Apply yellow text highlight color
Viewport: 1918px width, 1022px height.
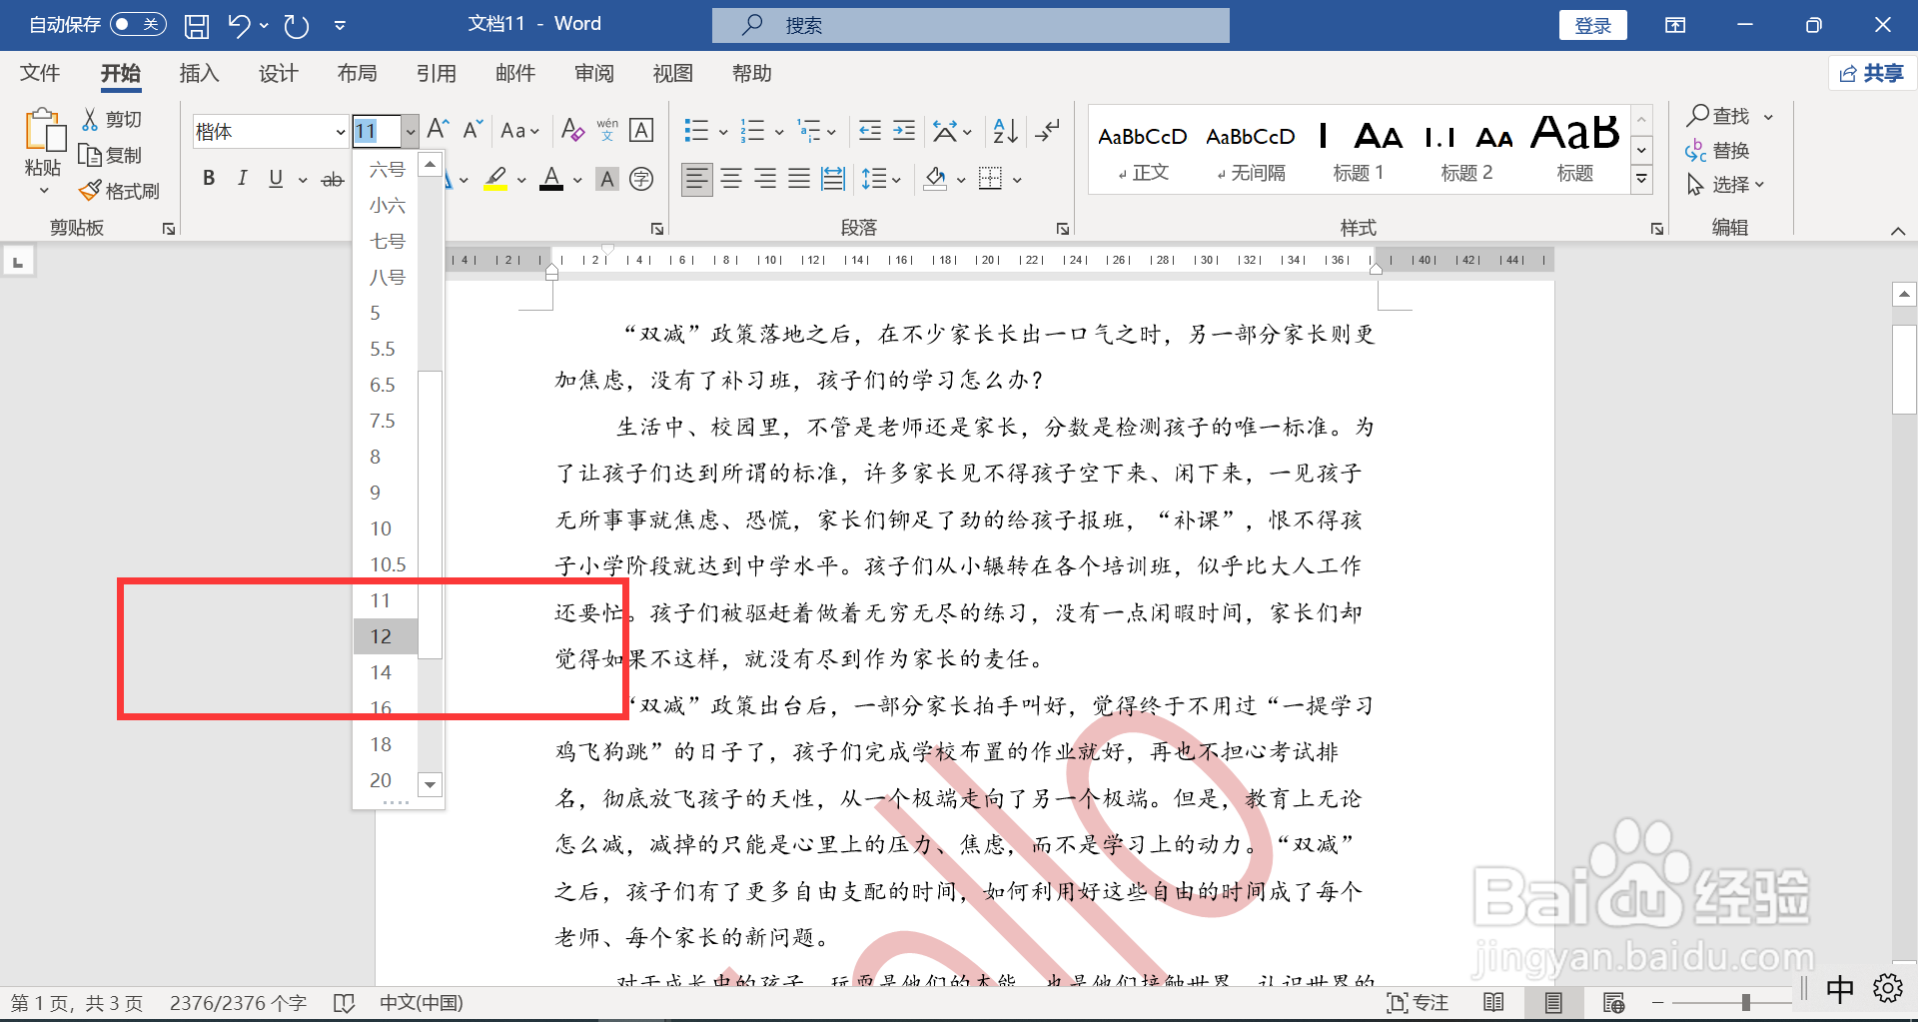click(495, 179)
